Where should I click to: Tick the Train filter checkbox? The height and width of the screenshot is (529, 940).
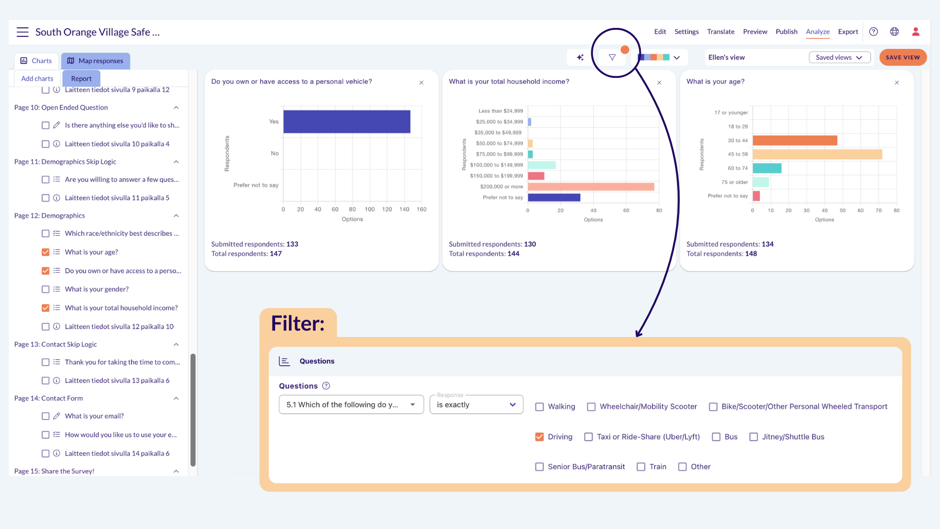(x=641, y=467)
